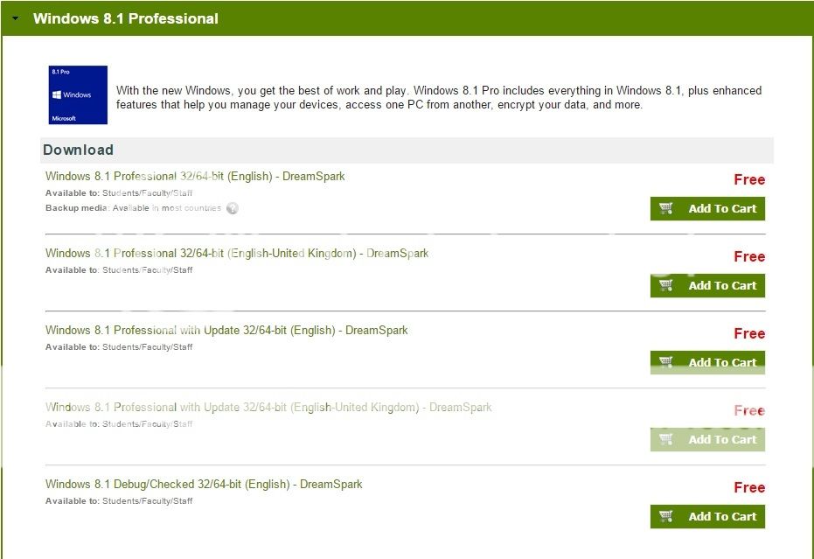Add Professional with Update (English) to cart
The height and width of the screenshot is (559, 814).
tap(721, 362)
